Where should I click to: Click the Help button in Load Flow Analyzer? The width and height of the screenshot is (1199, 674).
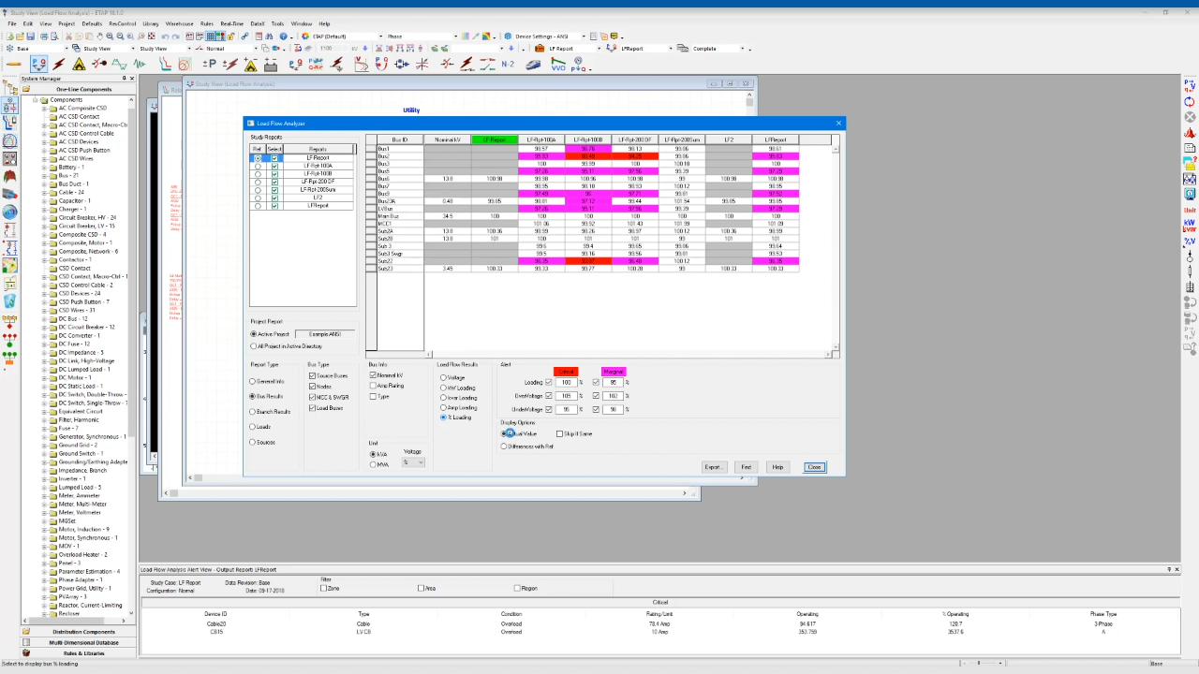point(777,467)
